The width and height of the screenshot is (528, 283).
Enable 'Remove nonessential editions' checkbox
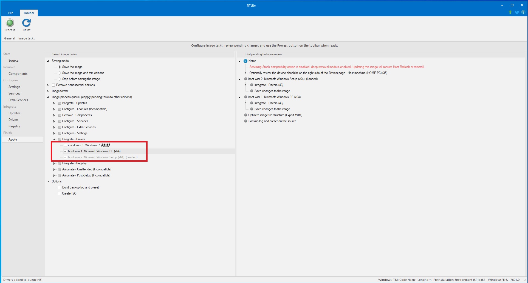point(53,85)
